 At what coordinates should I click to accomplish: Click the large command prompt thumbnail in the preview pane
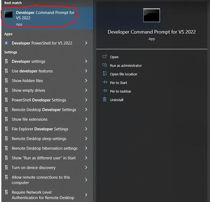(151, 15)
